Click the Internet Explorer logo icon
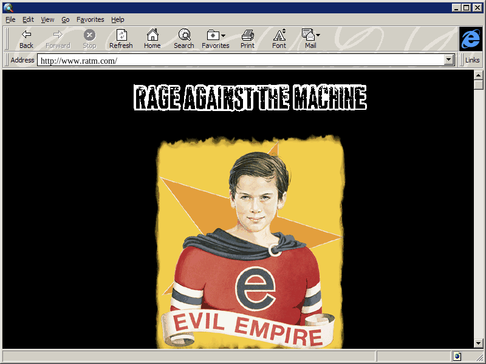The height and width of the screenshot is (364, 486). tap(471, 39)
